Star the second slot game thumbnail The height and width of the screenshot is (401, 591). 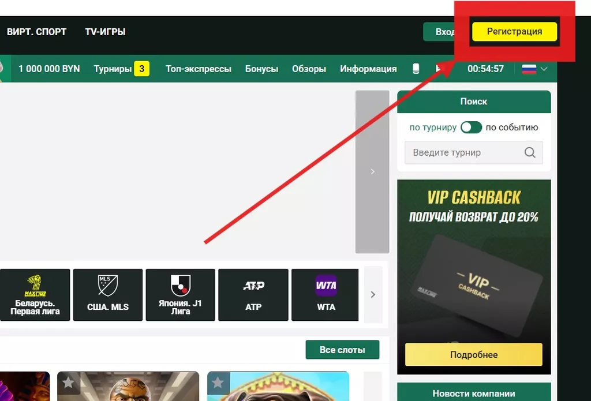pyautogui.click(x=68, y=383)
